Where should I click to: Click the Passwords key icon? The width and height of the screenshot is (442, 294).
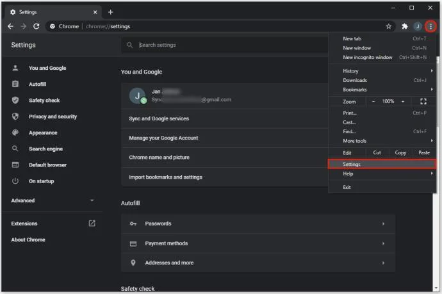(x=133, y=224)
